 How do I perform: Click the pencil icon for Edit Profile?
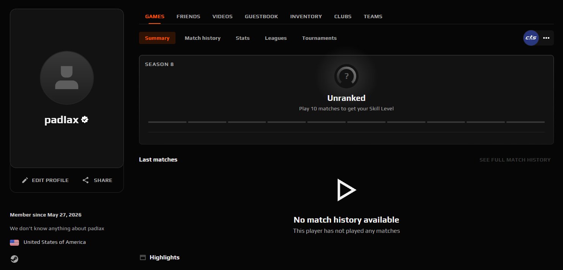click(x=25, y=180)
